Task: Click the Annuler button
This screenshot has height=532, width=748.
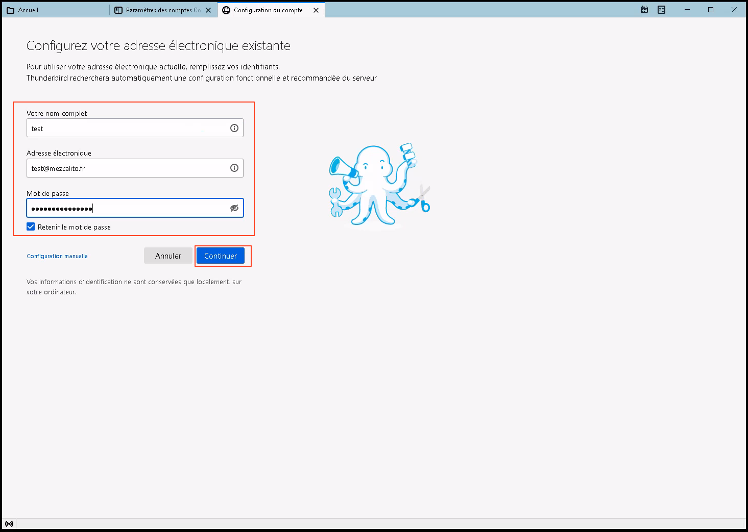Action: tap(168, 256)
